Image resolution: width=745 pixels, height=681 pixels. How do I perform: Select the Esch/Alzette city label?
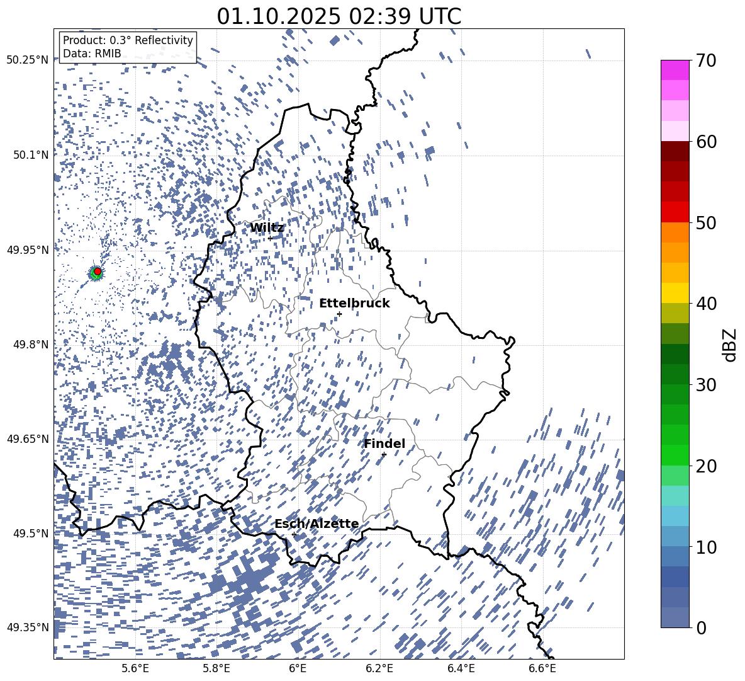pos(316,524)
